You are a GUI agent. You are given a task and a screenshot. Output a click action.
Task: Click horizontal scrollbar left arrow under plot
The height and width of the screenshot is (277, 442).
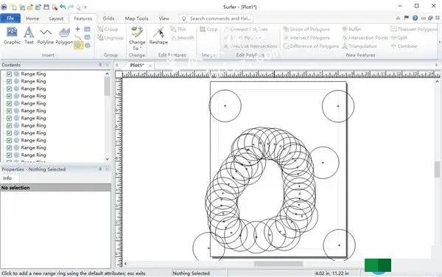click(125, 264)
